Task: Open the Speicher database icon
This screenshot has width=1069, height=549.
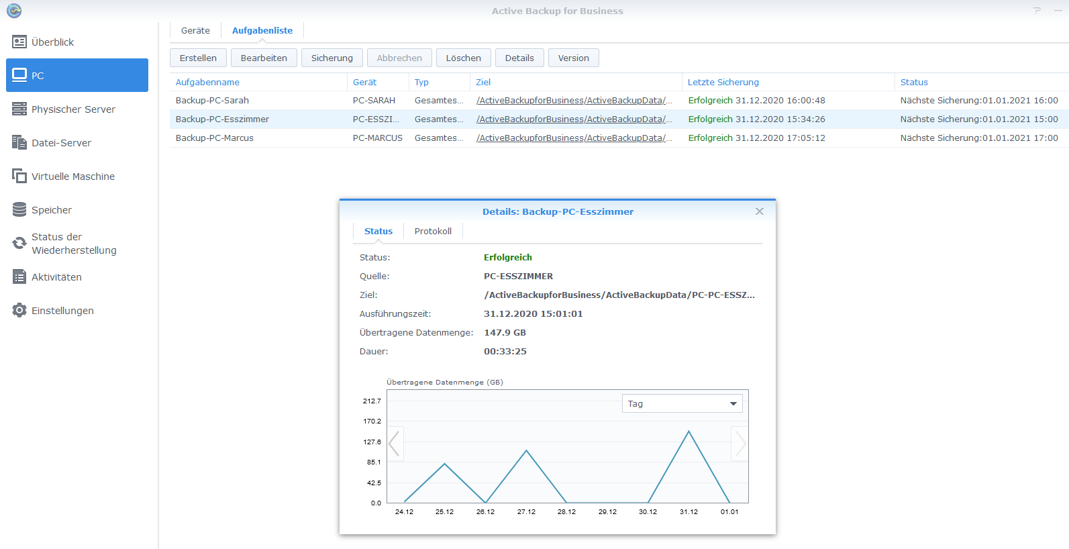Action: [x=19, y=209]
